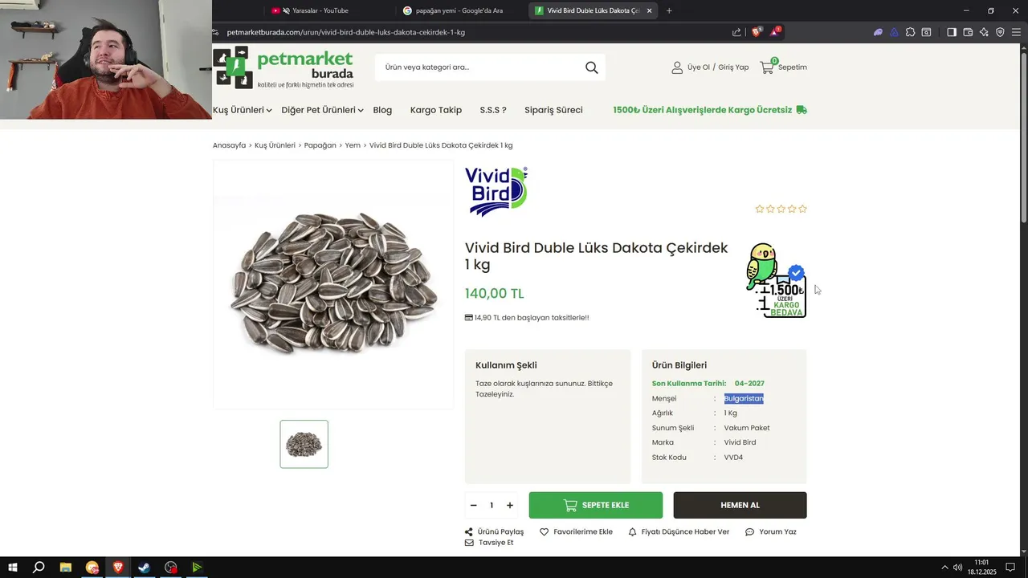1028x578 pixels.
Task: Click the green SEPETE EKLE button
Action: (x=596, y=506)
